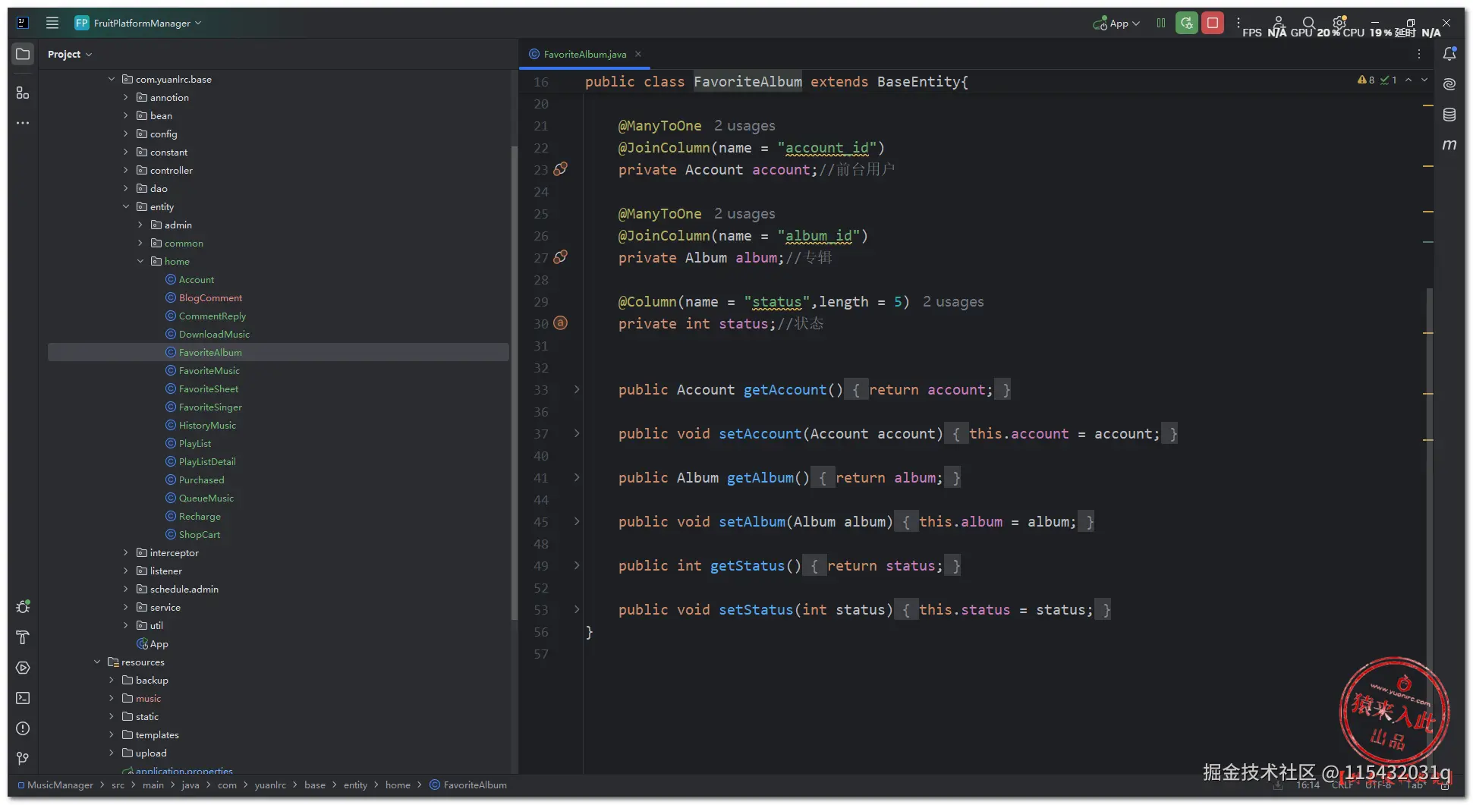This screenshot has width=1473, height=805.
Task: Jump to the next highlighted problem arrow
Action: 1424,80
